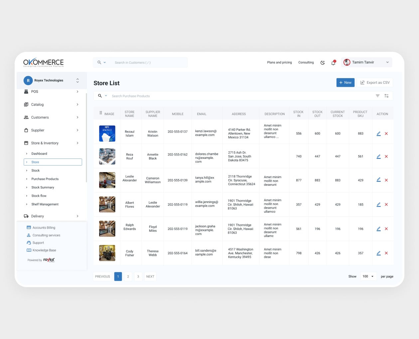Switch organization from Royex Technologies

pyautogui.click(x=77, y=80)
